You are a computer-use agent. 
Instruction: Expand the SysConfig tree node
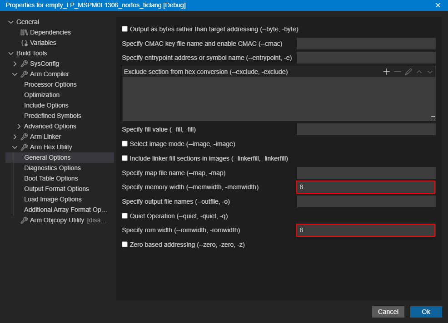coord(15,64)
